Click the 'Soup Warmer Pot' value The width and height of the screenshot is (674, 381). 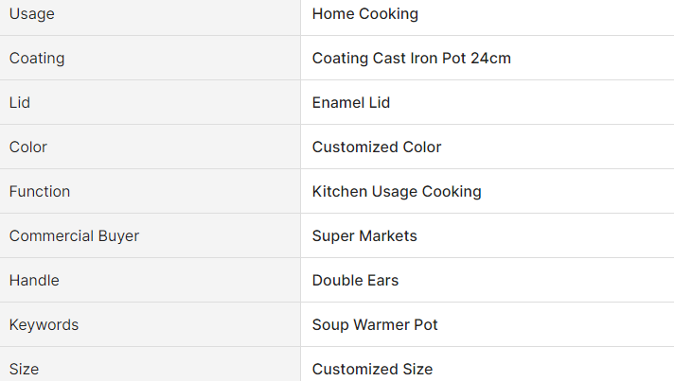point(375,324)
